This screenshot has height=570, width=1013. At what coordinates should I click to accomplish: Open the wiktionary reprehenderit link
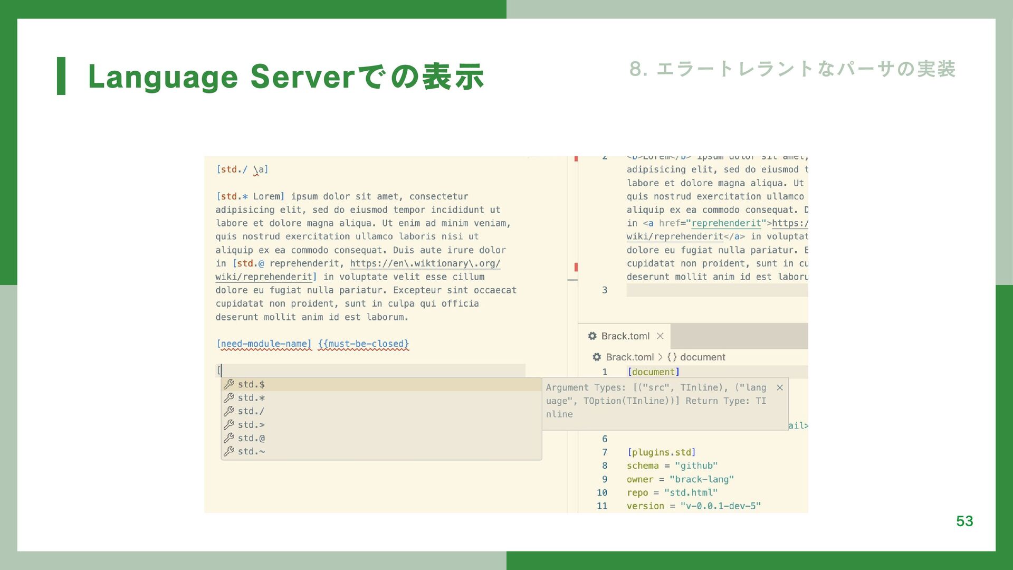[425, 263]
